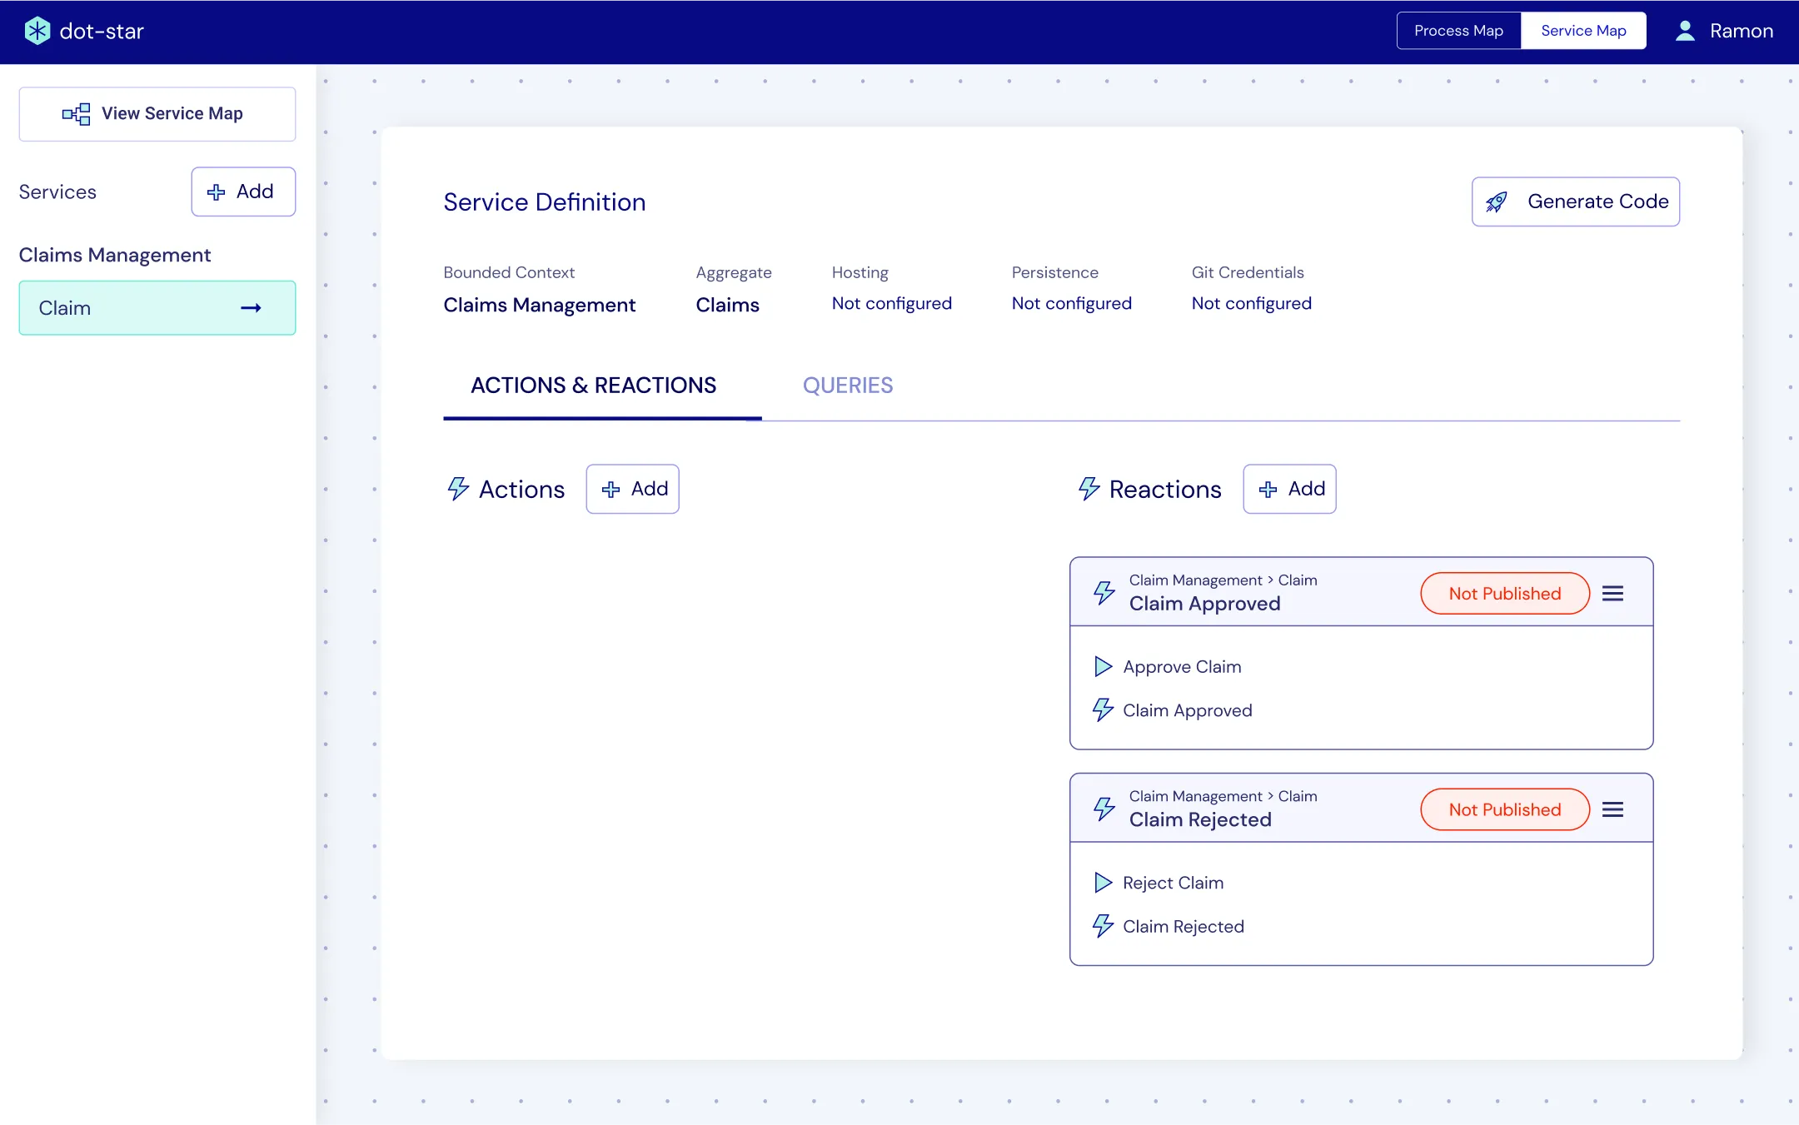Image resolution: width=1799 pixels, height=1125 pixels.
Task: Add a new action
Action: (633, 489)
